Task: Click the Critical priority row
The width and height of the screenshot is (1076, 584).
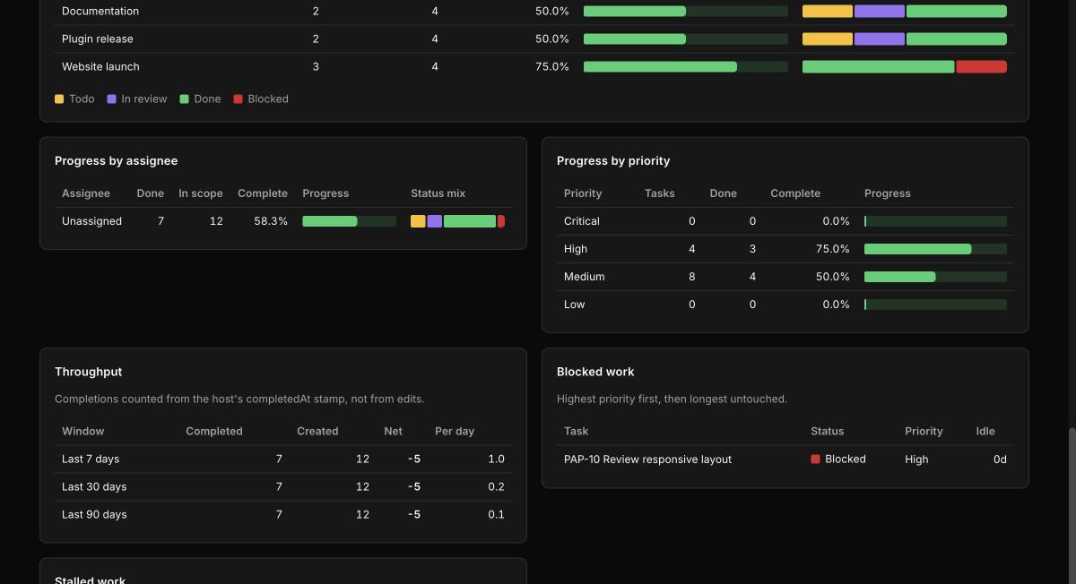Action: [x=785, y=221]
